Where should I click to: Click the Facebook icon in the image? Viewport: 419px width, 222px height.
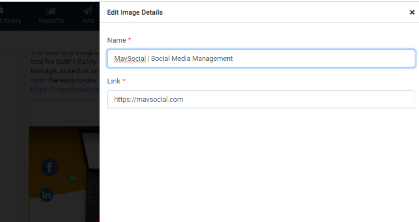pos(49,167)
